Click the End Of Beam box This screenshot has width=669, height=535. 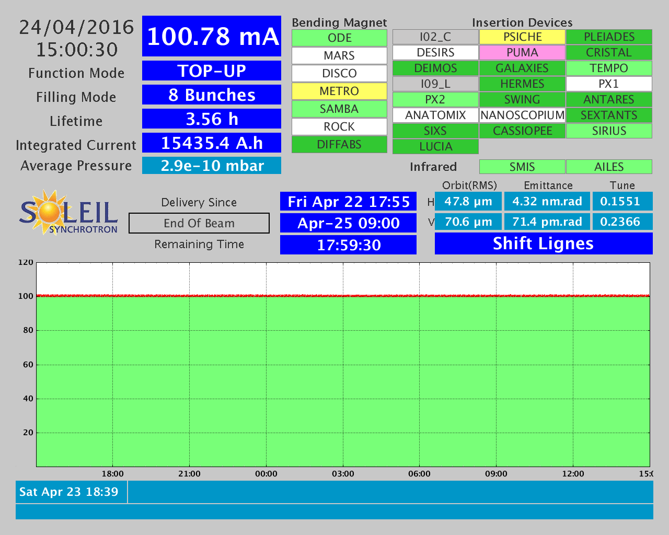coord(199,223)
